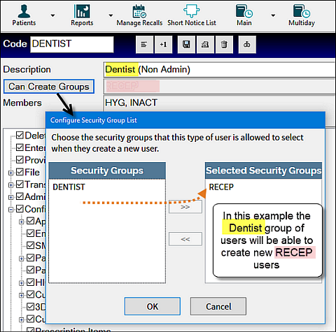Click the delete trash can icon
This screenshot has width=336, height=332.
(x=224, y=44)
